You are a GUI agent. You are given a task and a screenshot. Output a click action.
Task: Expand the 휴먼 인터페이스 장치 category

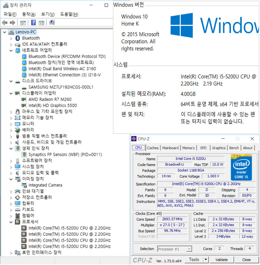(11, 253)
